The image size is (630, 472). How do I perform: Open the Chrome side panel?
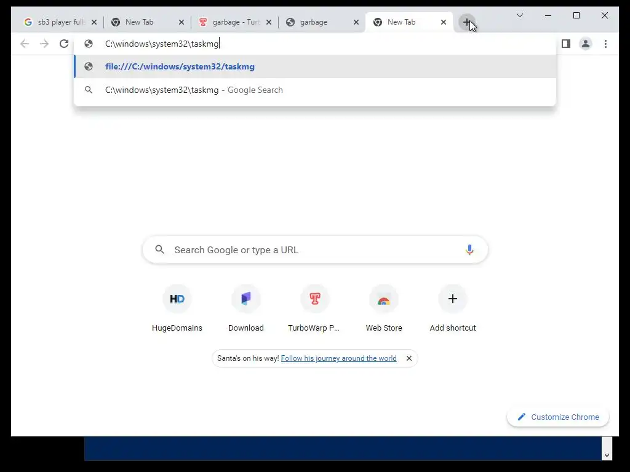click(x=566, y=44)
